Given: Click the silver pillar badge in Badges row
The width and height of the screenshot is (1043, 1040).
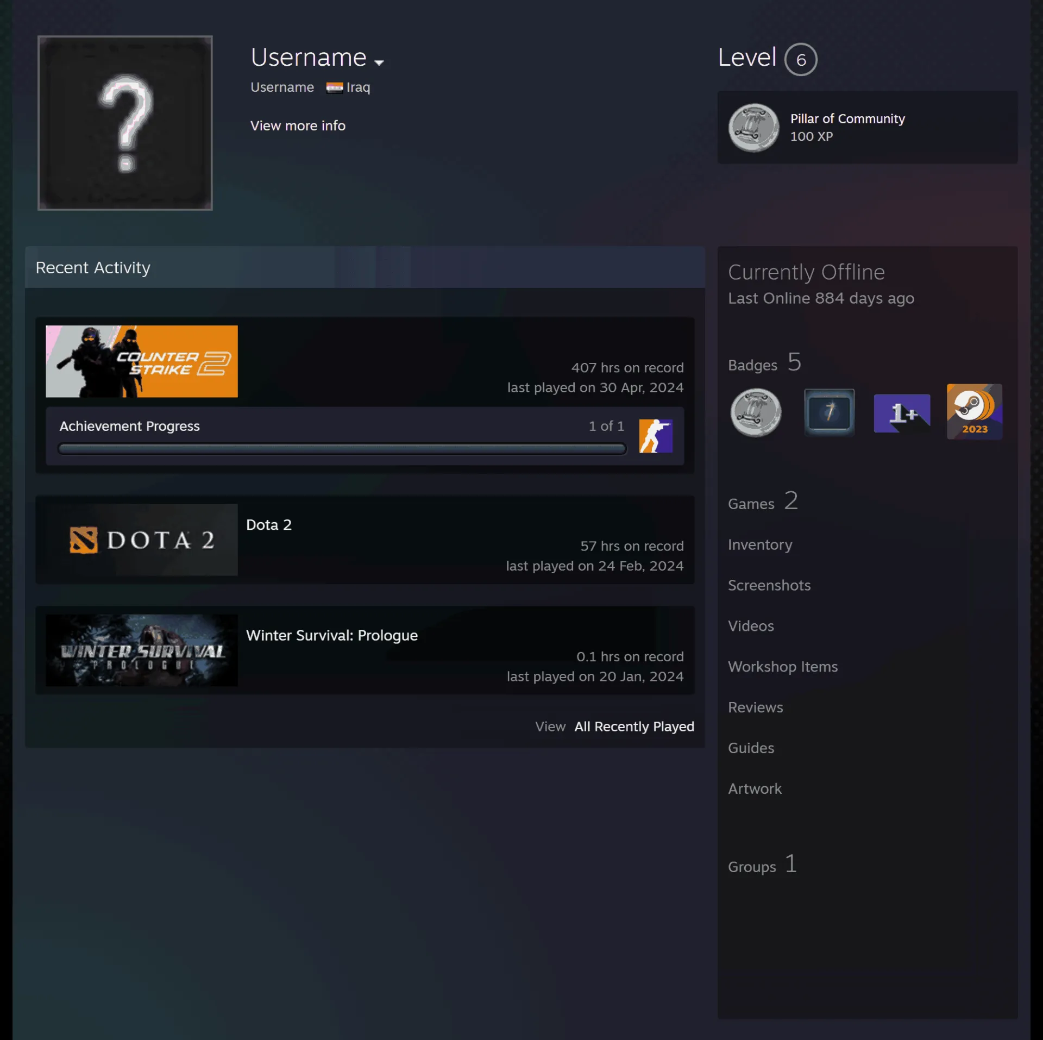Looking at the screenshot, I should pyautogui.click(x=756, y=412).
